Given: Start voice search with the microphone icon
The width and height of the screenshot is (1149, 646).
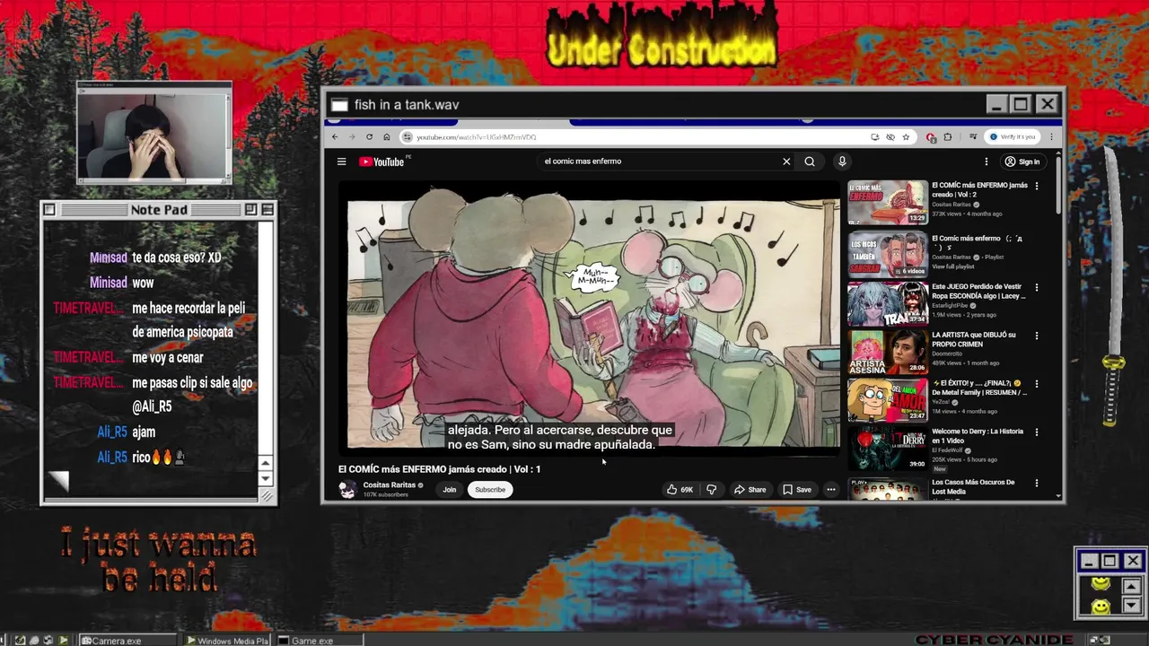Looking at the screenshot, I should click(x=842, y=161).
